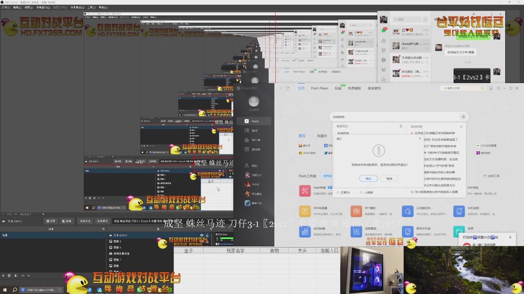Adjust the audio mixer volume slider

[x=227, y=244]
